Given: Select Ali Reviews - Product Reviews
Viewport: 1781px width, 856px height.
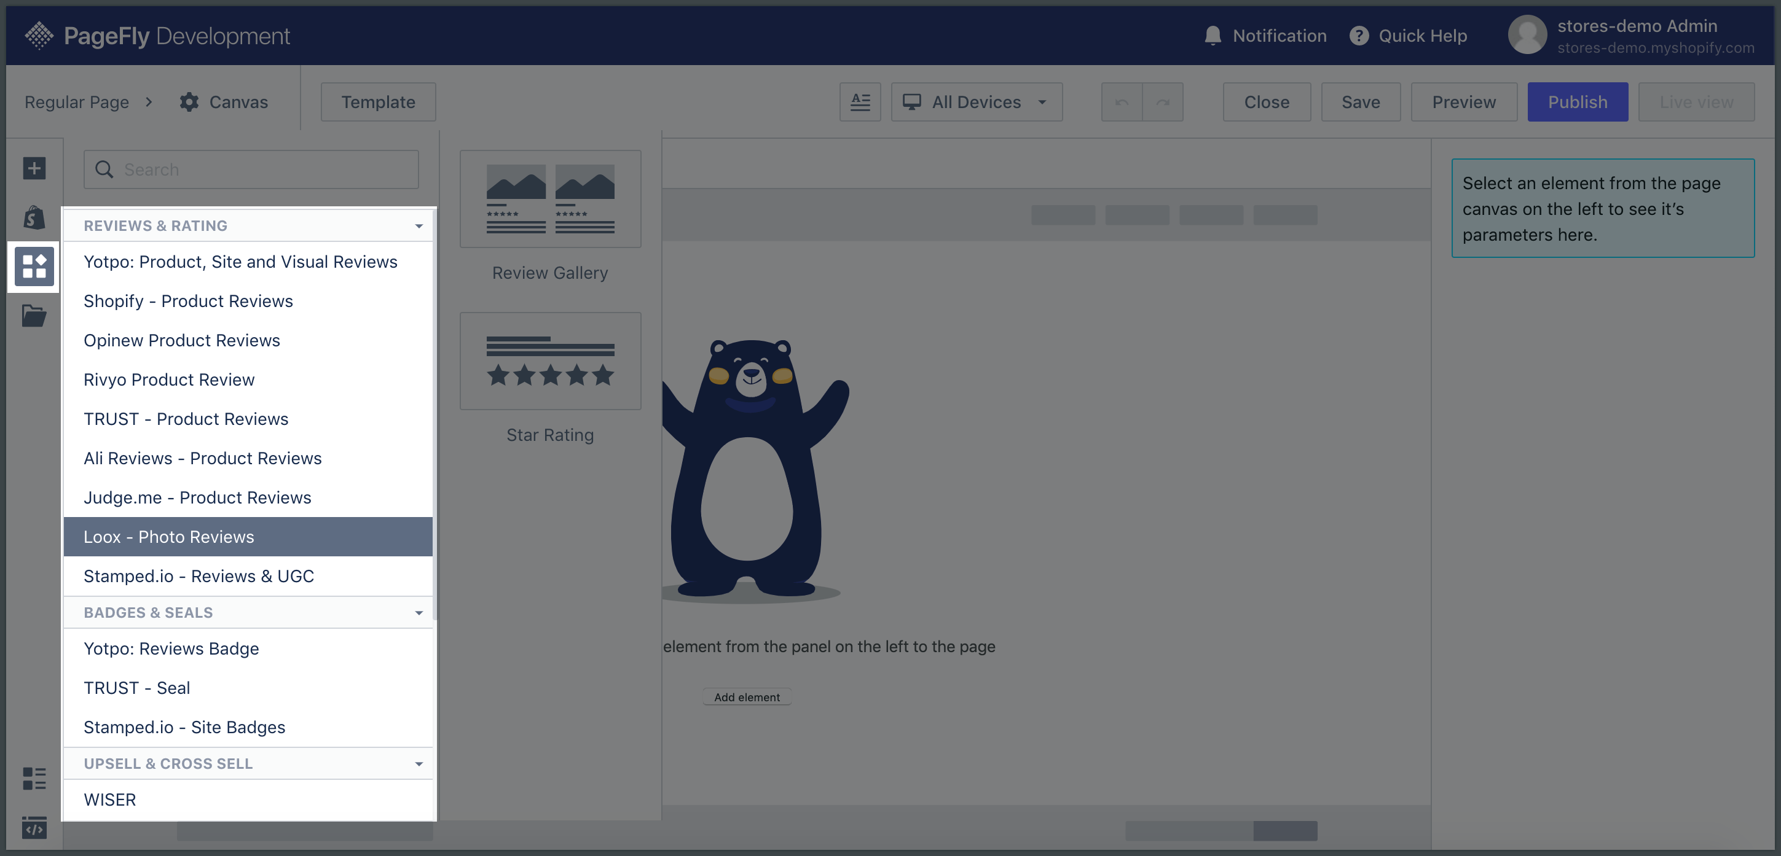Looking at the screenshot, I should coord(248,458).
